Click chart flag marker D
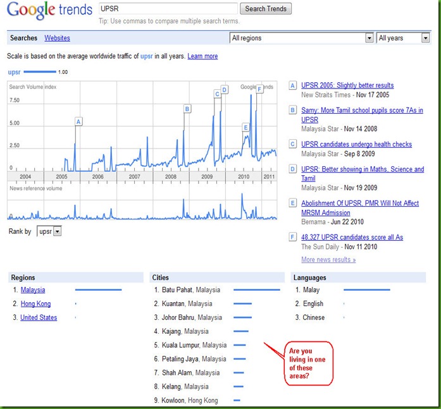 [225, 90]
